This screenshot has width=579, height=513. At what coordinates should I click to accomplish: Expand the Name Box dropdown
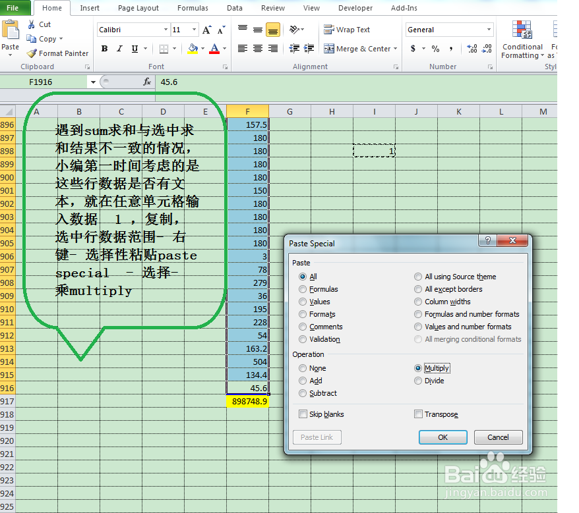pos(93,82)
